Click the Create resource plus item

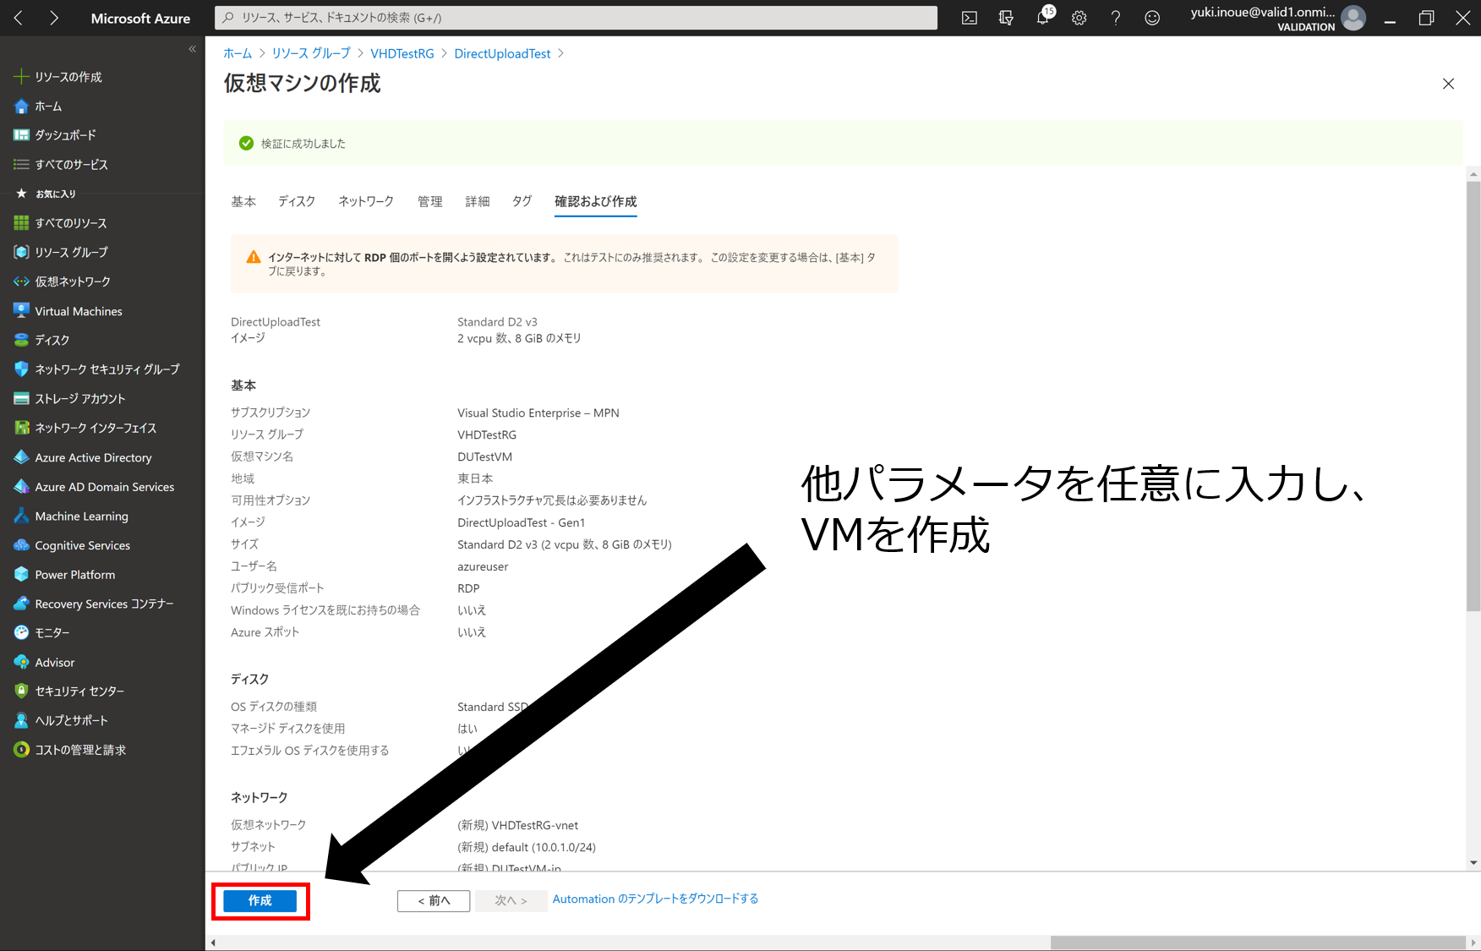point(68,77)
